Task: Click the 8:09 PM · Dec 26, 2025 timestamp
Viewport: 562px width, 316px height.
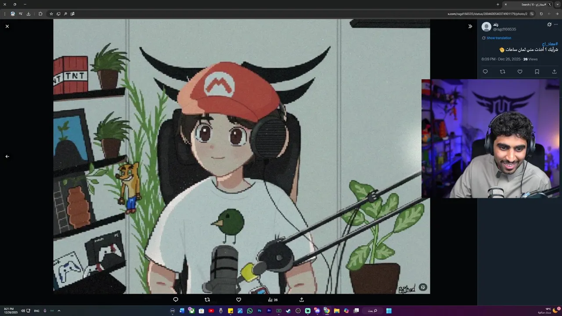Action: [x=501, y=59]
